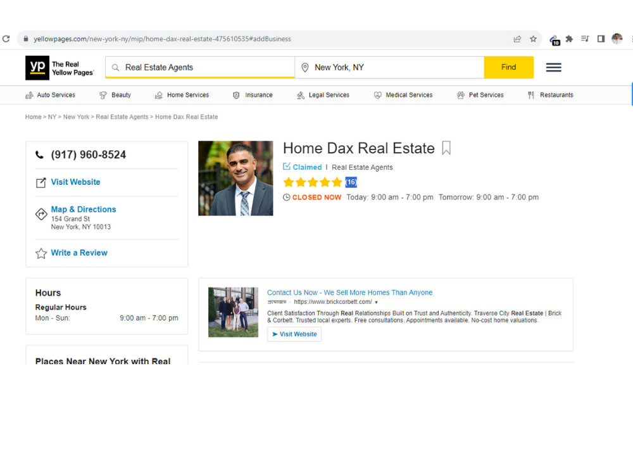The image size is (633, 475).
Task: Click the phone handset icon
Action: pyautogui.click(x=39, y=155)
